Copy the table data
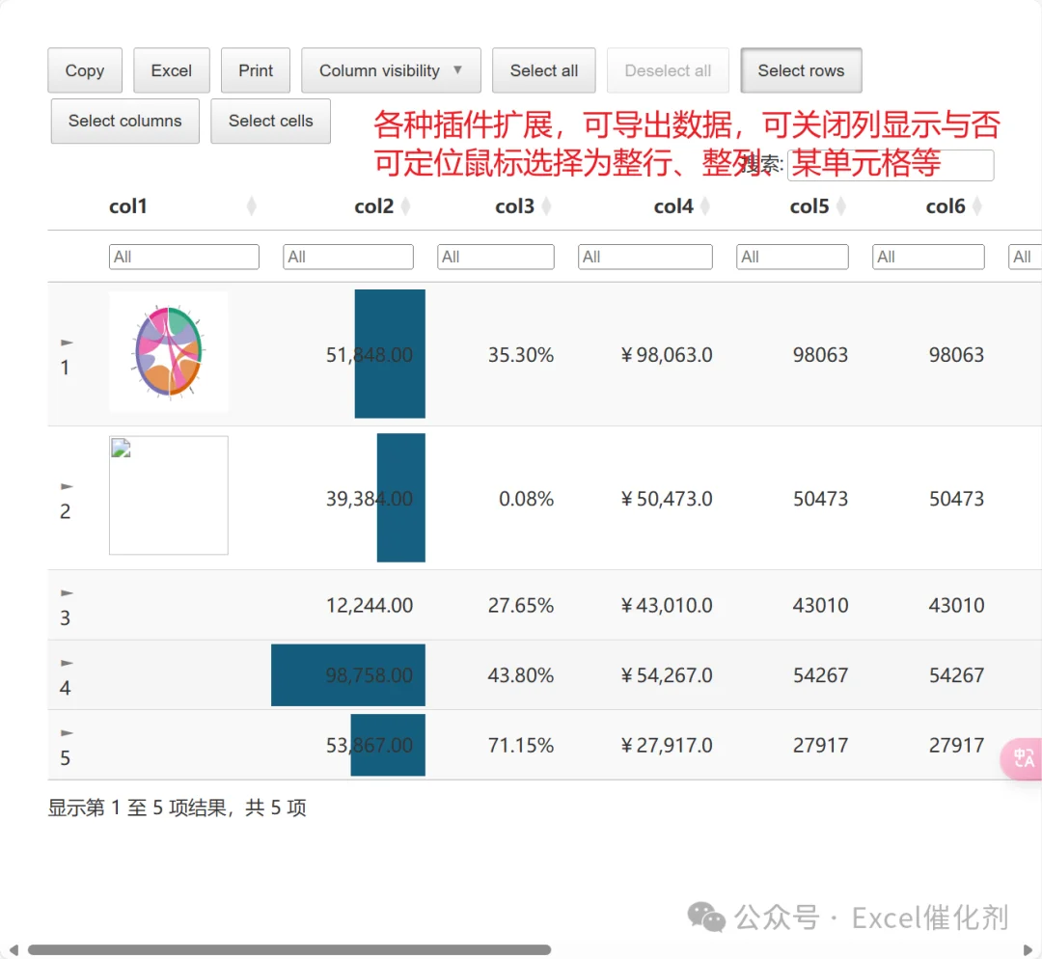Screen dimensions: 1042x959 coord(85,70)
